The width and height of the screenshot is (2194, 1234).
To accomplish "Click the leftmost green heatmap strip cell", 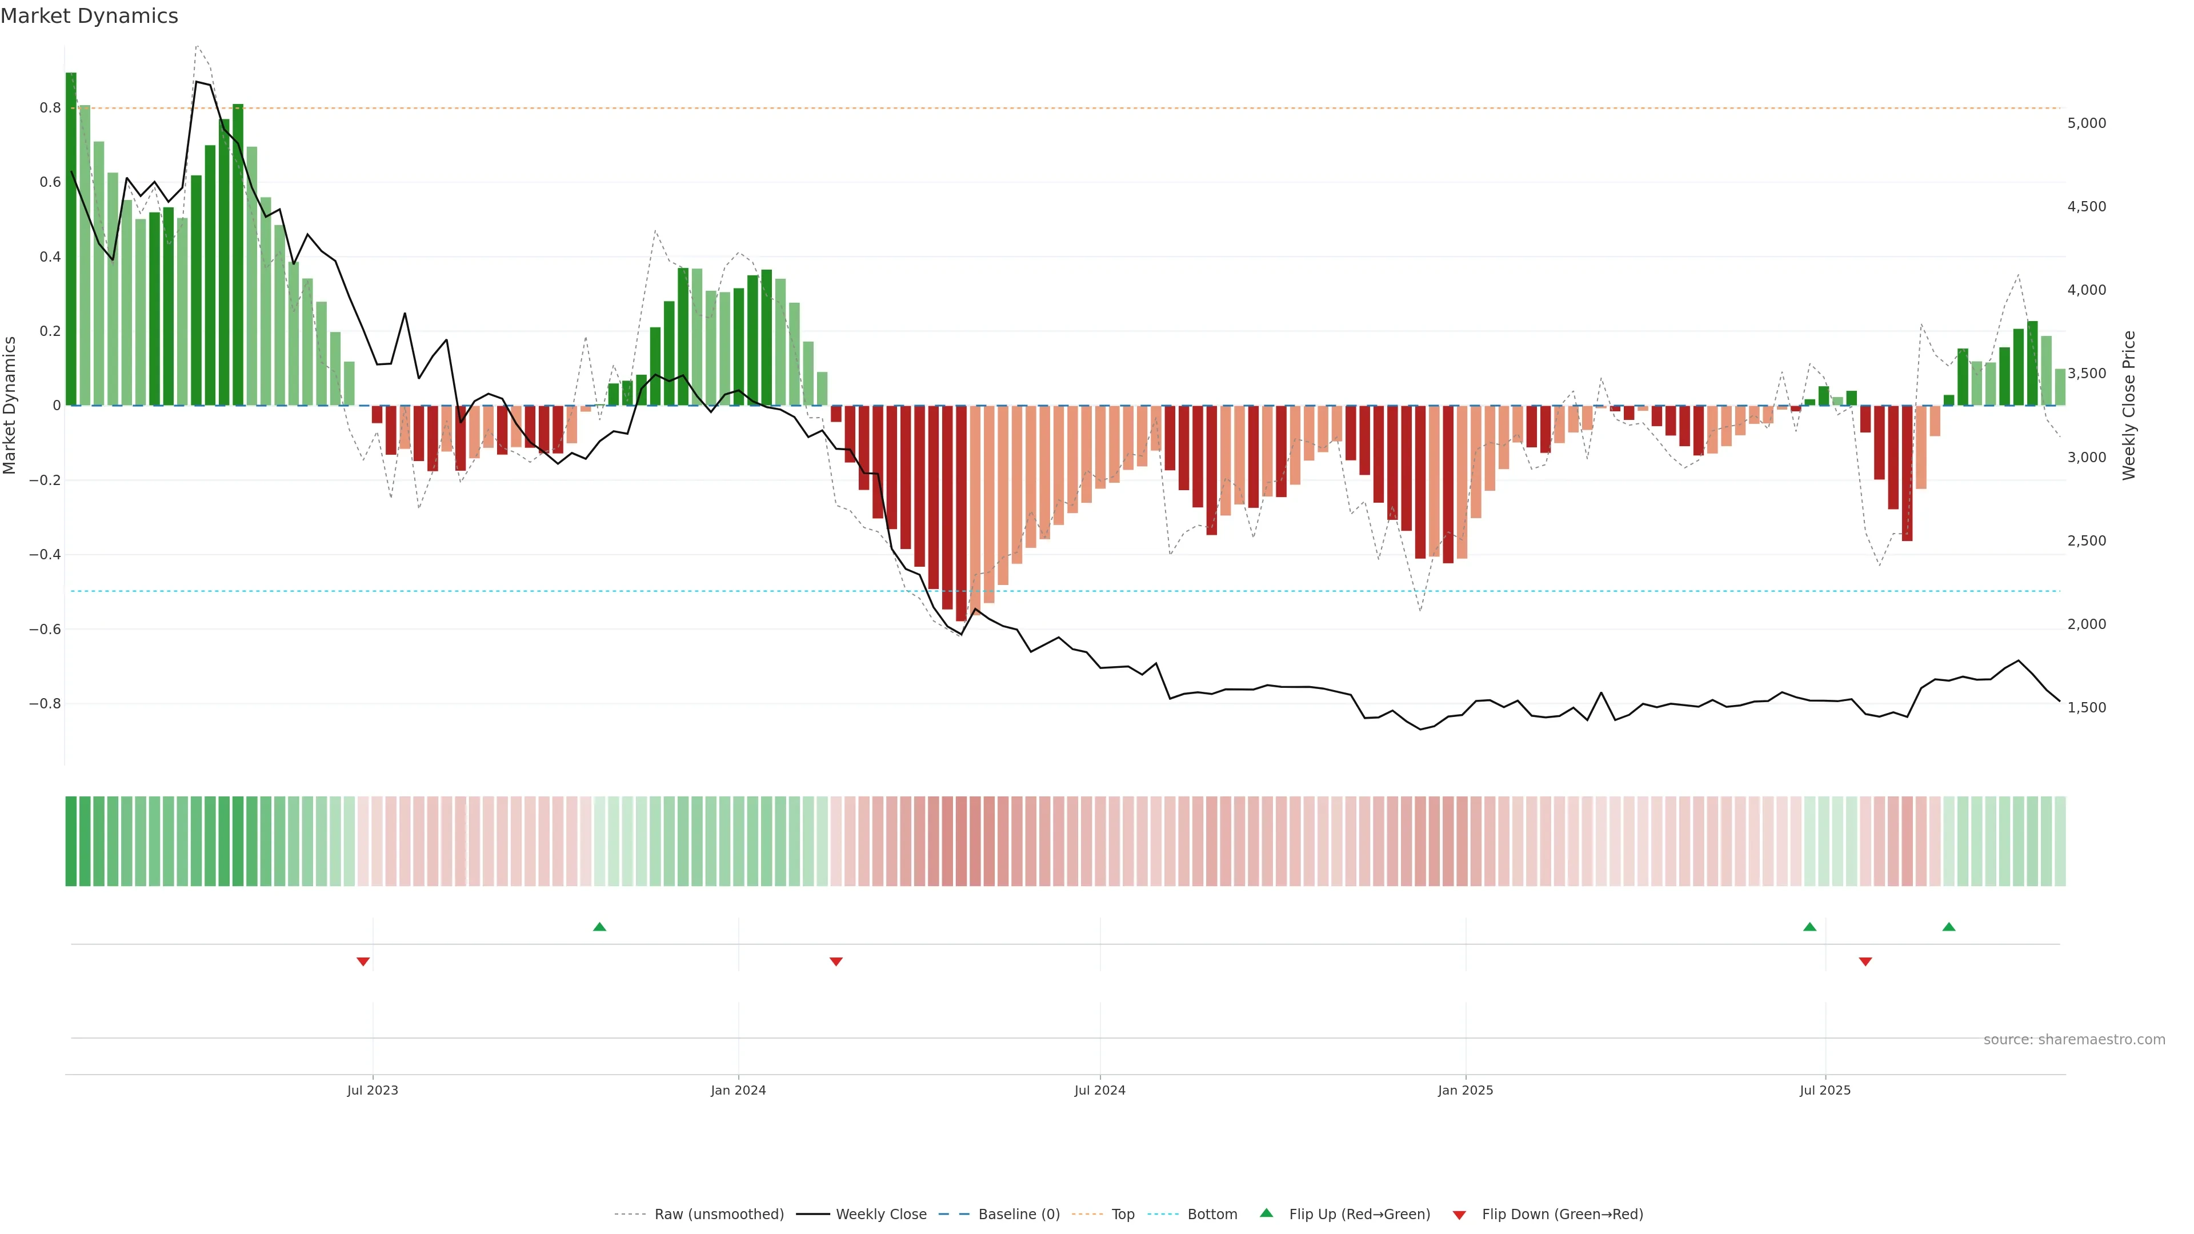I will [x=71, y=842].
